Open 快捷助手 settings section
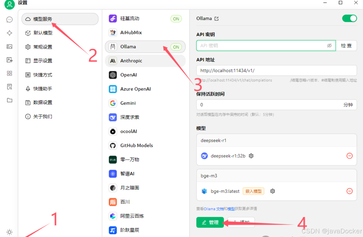 (60, 89)
